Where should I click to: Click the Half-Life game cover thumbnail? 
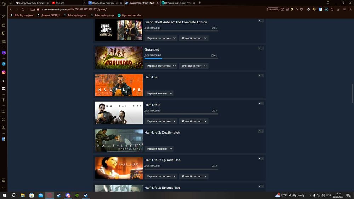coord(119,85)
